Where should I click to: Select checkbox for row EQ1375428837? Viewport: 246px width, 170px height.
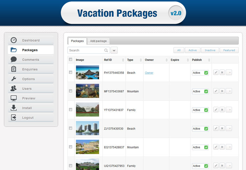[71, 147]
